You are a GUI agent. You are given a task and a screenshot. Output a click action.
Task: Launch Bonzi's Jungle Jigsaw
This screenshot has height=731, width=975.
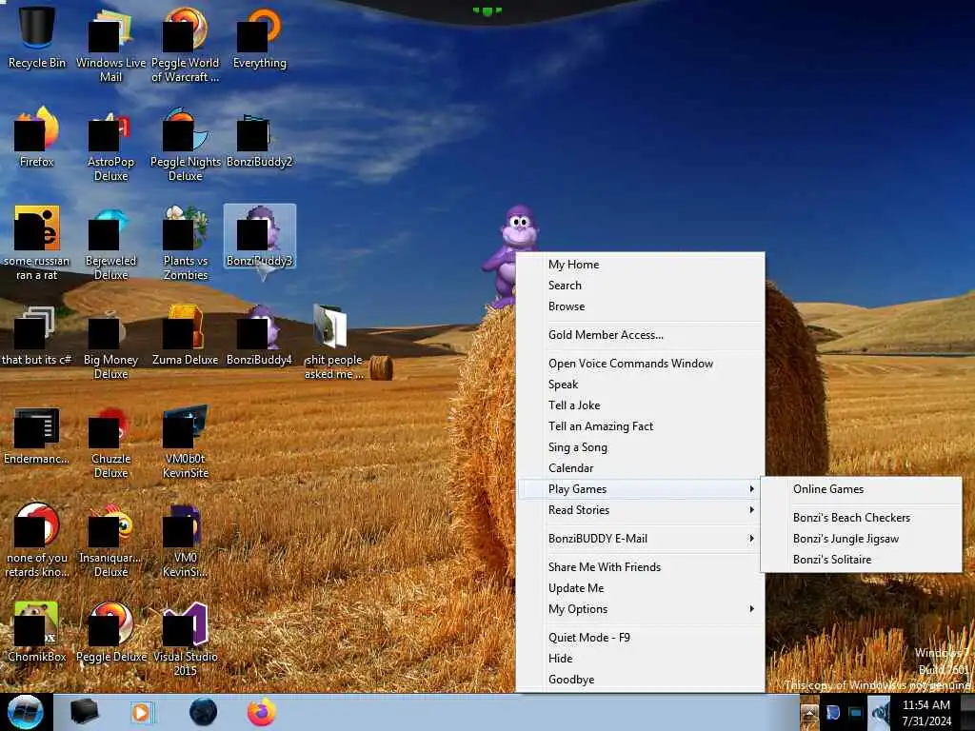[861, 539]
